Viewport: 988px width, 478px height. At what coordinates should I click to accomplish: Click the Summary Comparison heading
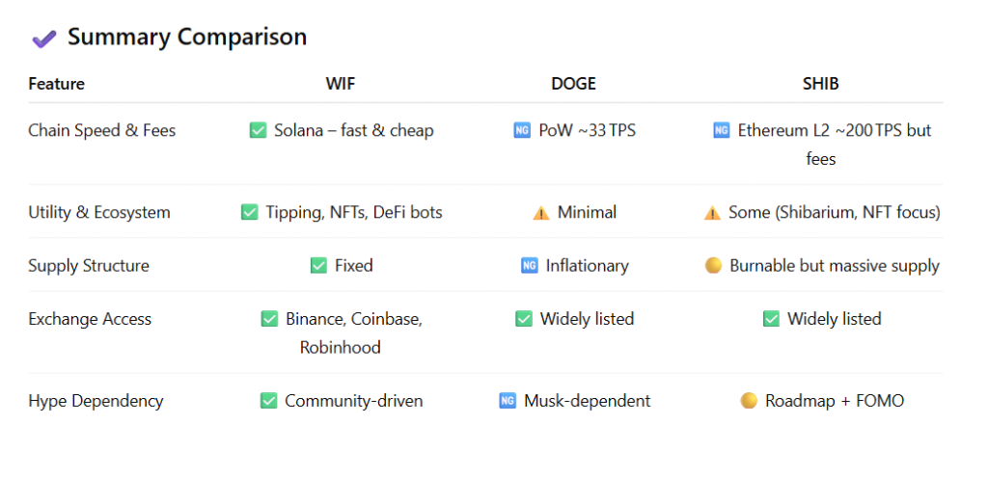[187, 38]
